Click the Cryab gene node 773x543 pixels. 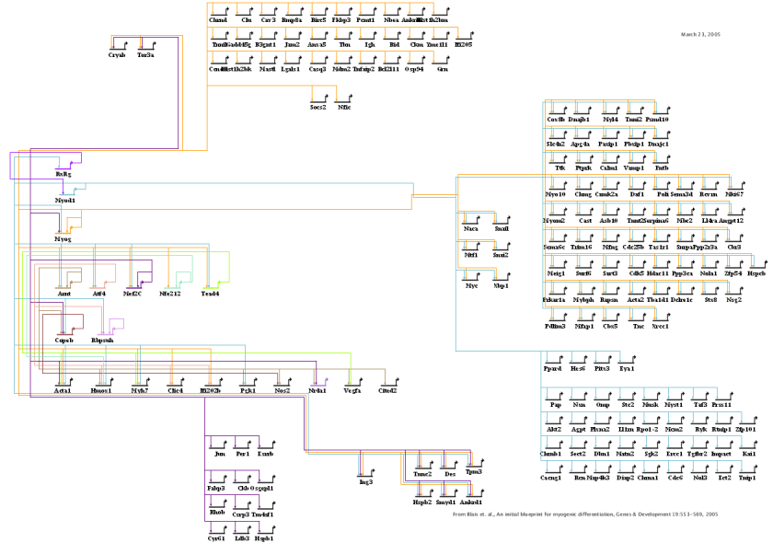click(117, 55)
